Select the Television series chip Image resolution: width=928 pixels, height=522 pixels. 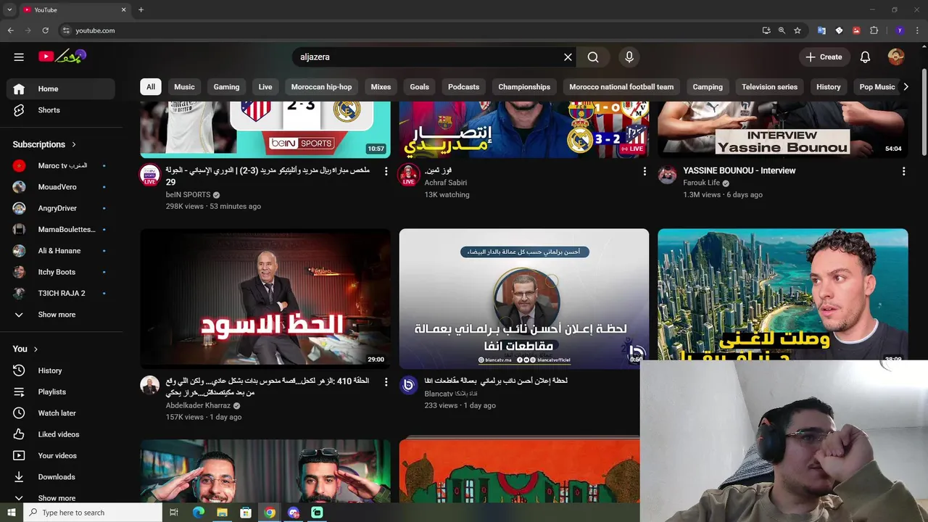click(769, 87)
